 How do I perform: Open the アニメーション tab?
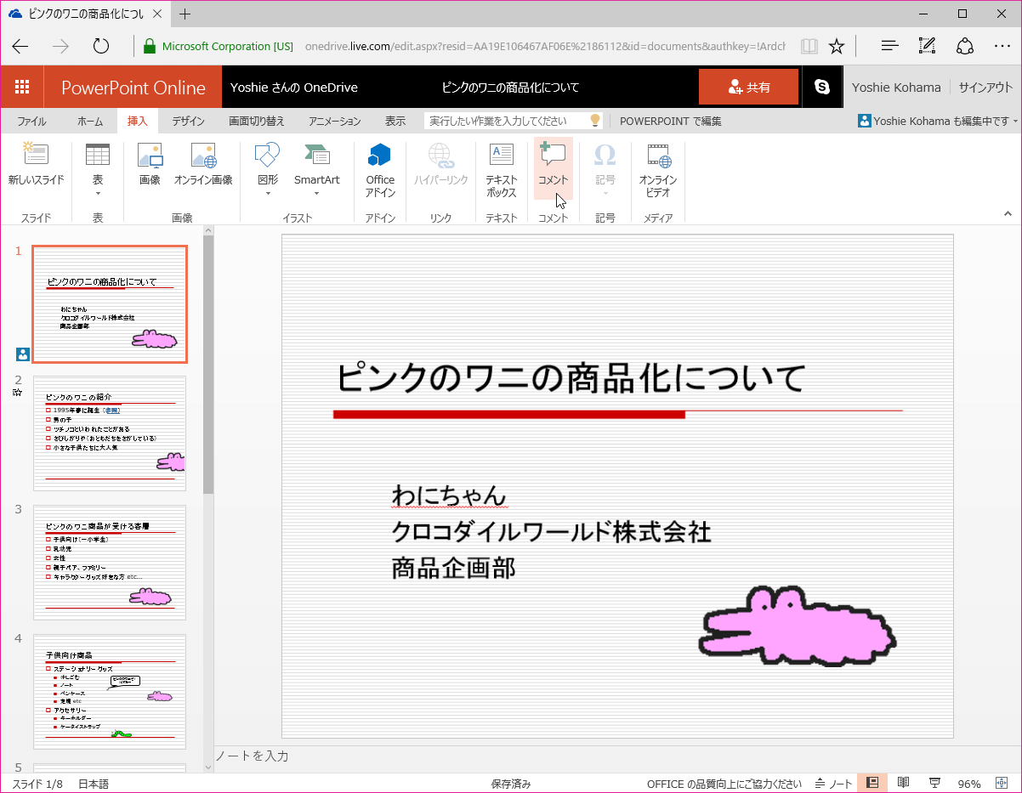coord(335,122)
